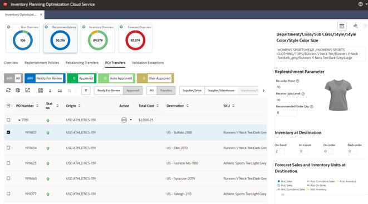Filter by 0 Approved green tile
The width and height of the screenshot is (368, 204).
[x=82, y=78]
